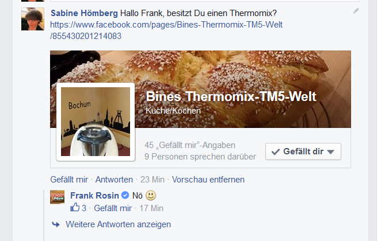The width and height of the screenshot is (381, 241).
Task: Like Frank Rosin's reply via Gefällt mir
Action: click(x=113, y=208)
